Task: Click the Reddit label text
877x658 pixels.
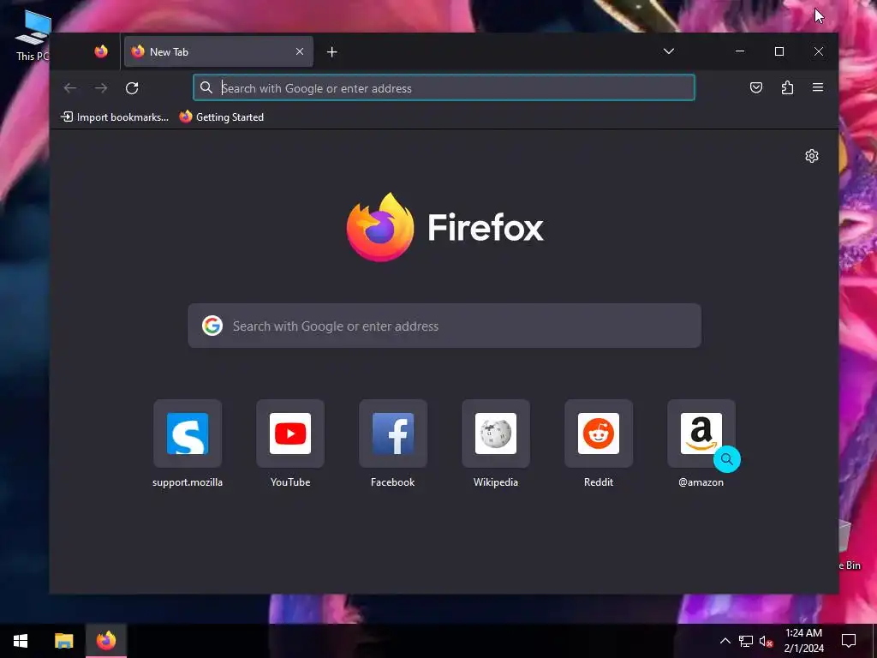Action: tap(599, 482)
